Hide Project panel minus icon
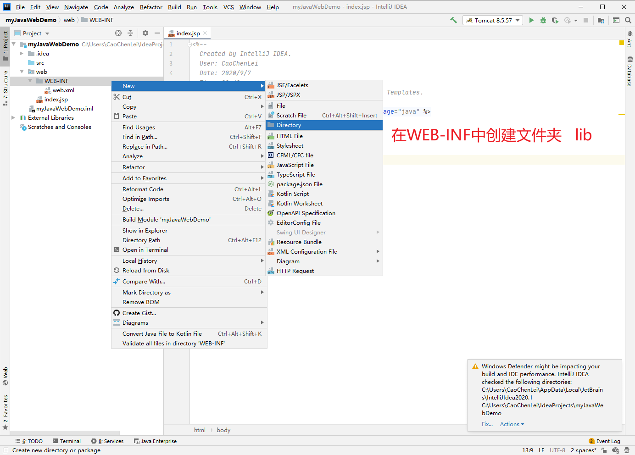Screen dimensions: 635x455 click(157, 33)
